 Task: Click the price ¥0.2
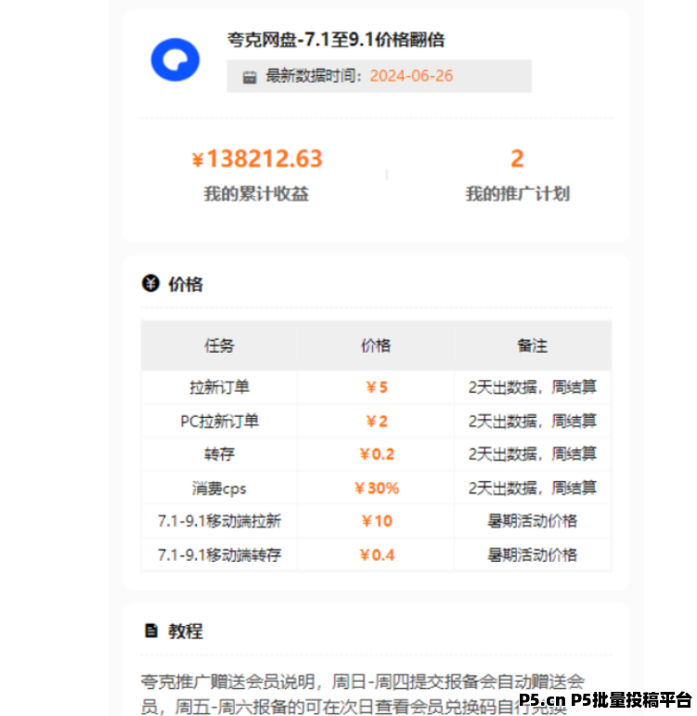coord(377,454)
